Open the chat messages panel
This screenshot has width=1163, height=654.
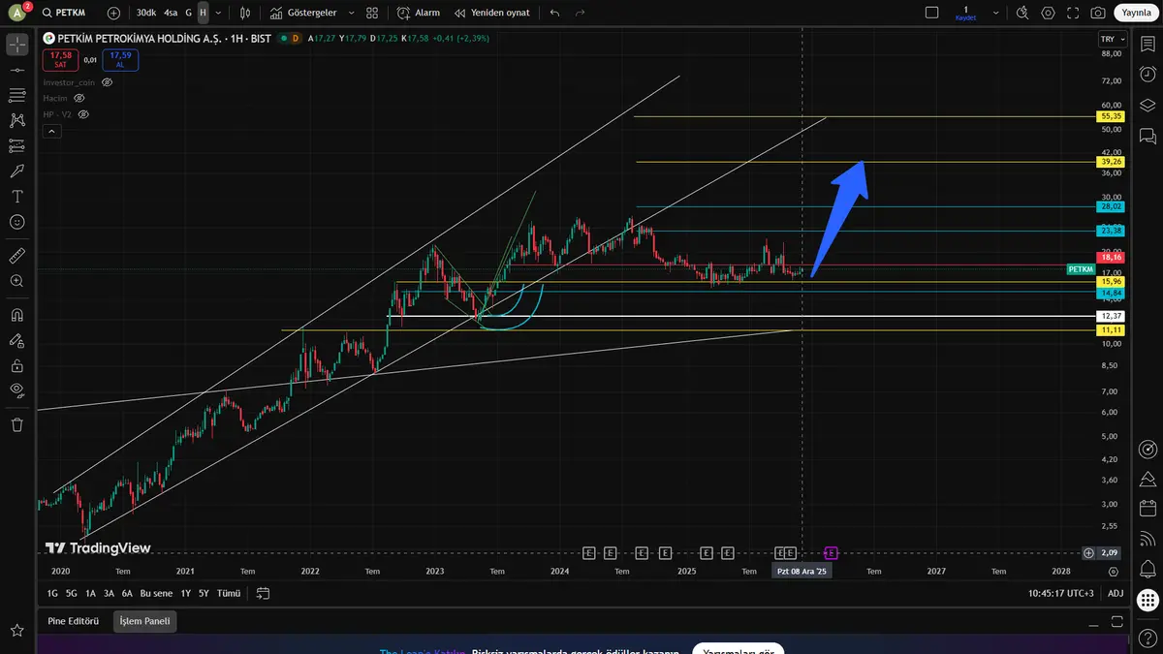click(1147, 136)
